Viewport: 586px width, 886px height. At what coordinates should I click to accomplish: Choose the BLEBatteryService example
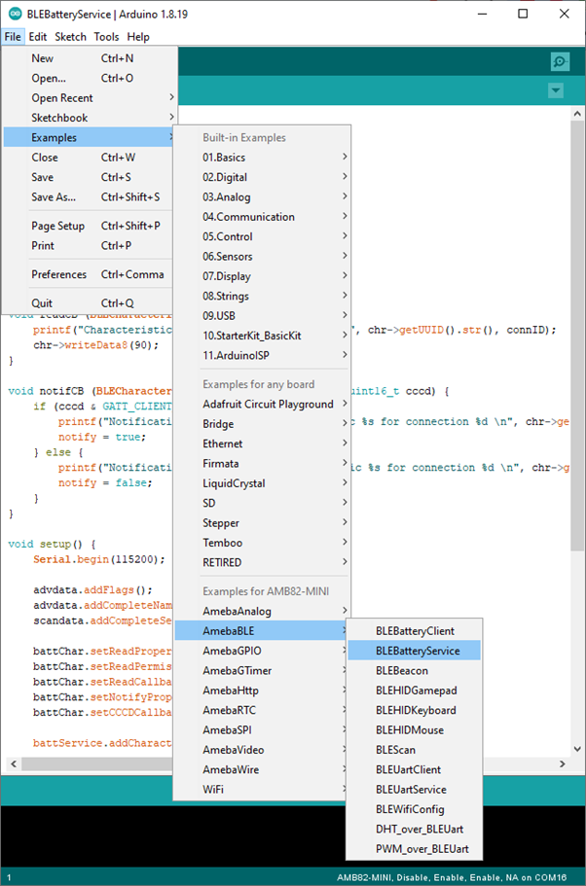[418, 651]
